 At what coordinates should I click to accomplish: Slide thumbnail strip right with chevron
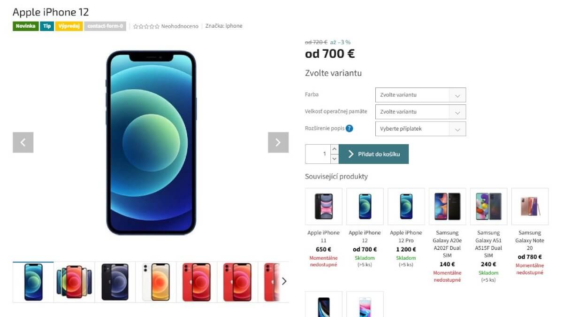pos(284,281)
